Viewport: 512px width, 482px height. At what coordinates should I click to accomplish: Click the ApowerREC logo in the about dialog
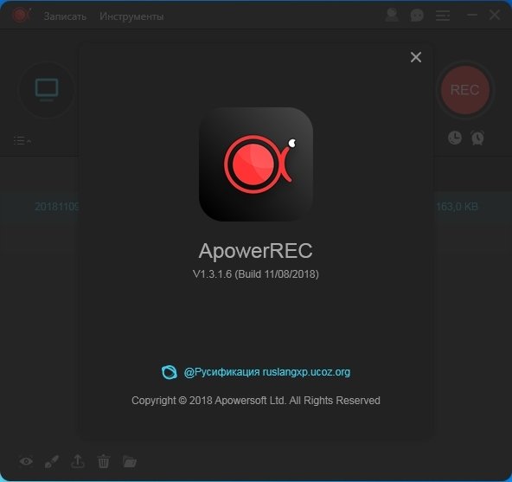pos(256,164)
